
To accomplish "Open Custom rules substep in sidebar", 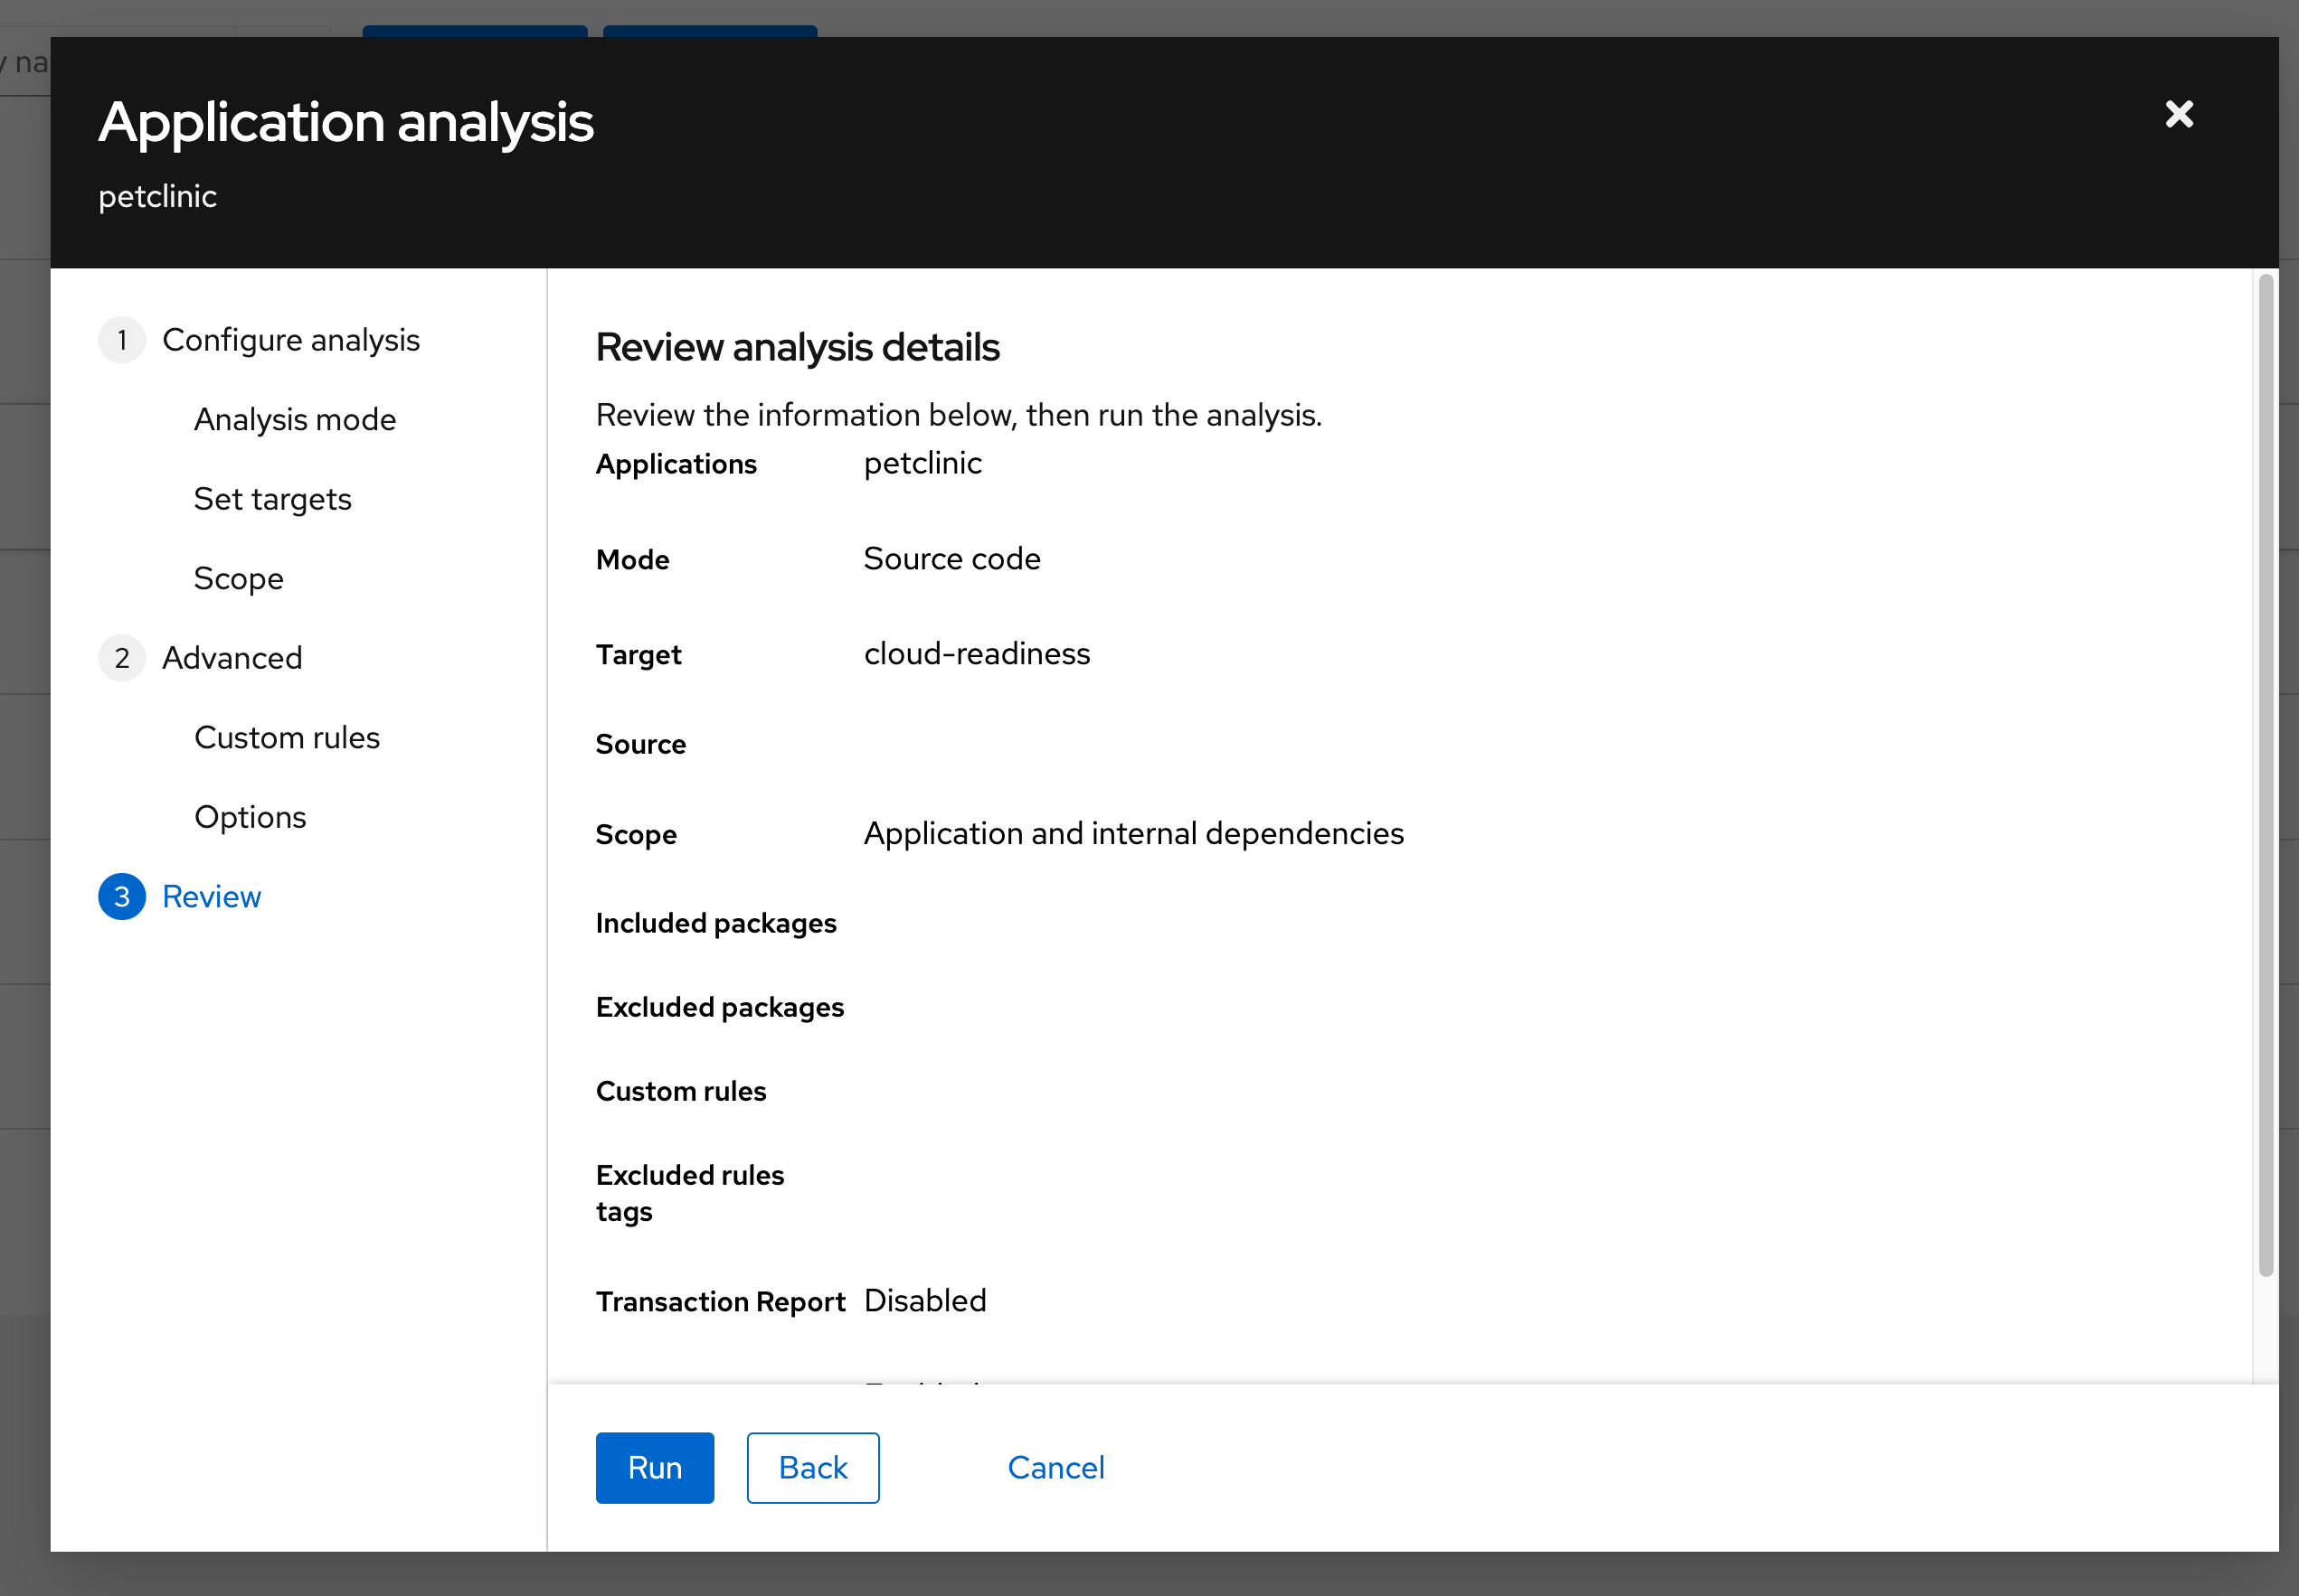I will (286, 738).
